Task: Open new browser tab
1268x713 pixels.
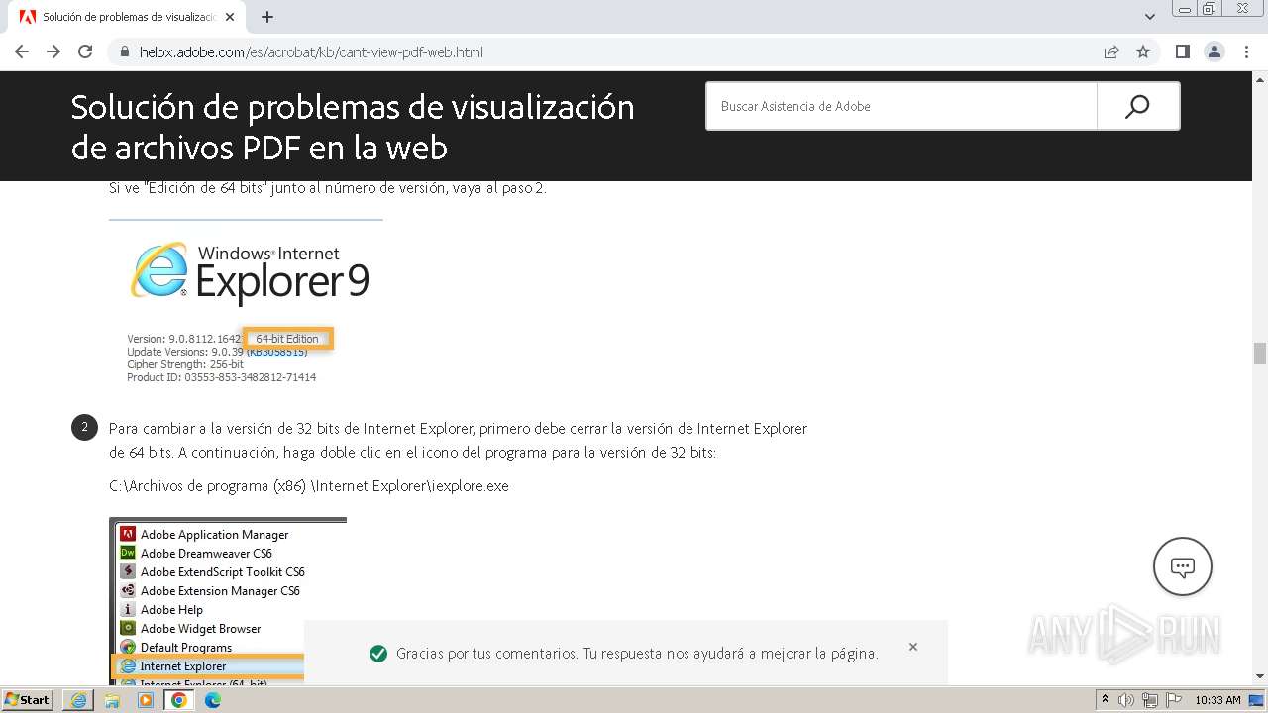Action: tap(267, 17)
